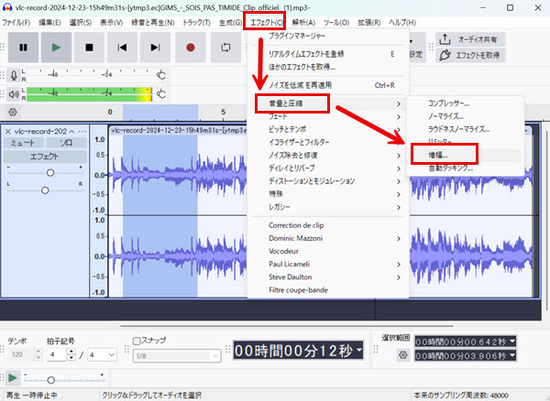Image resolution: width=550 pixels, height=401 pixels.
Task: Click the track エフェクト button
Action: (x=45, y=157)
